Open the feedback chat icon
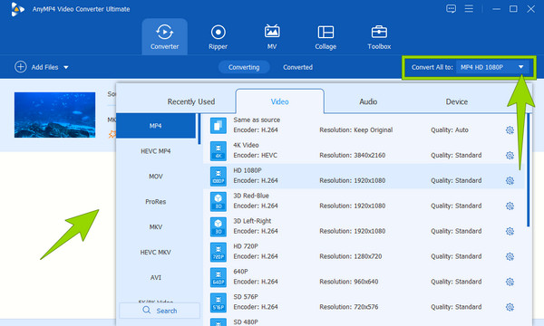Image resolution: width=544 pixels, height=326 pixels. 451,9
